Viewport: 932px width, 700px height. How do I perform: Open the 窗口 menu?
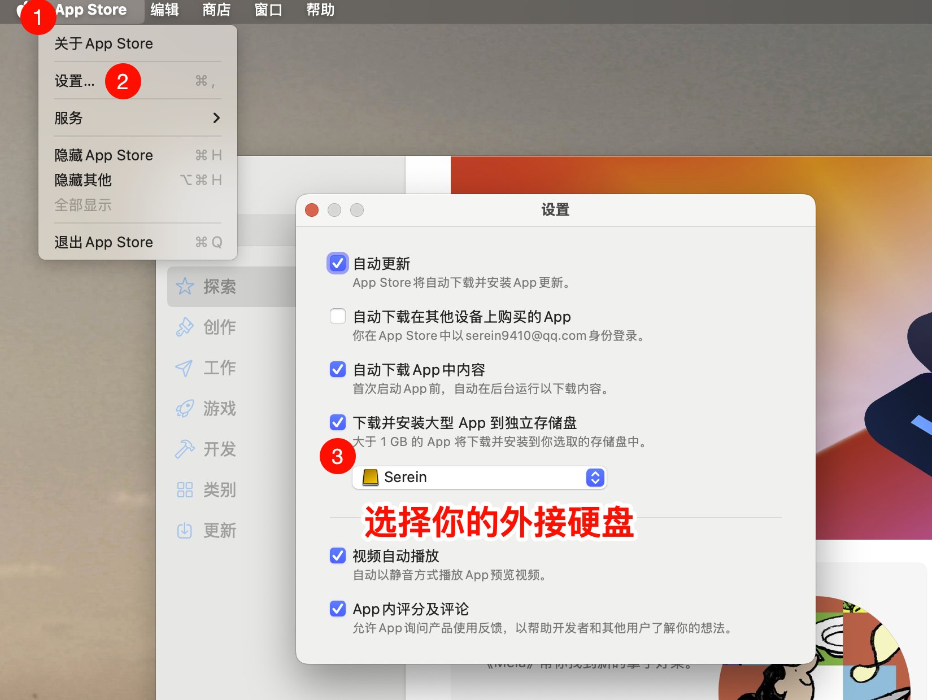[267, 10]
